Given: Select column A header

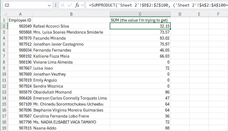Looking at the screenshot, I should coord(20,14).
